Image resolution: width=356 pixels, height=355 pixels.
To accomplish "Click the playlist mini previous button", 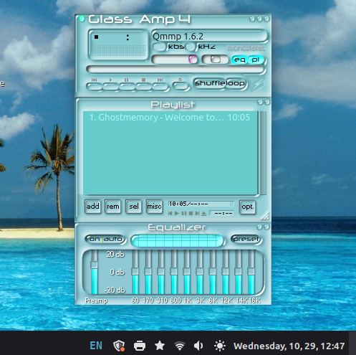I will (x=170, y=213).
